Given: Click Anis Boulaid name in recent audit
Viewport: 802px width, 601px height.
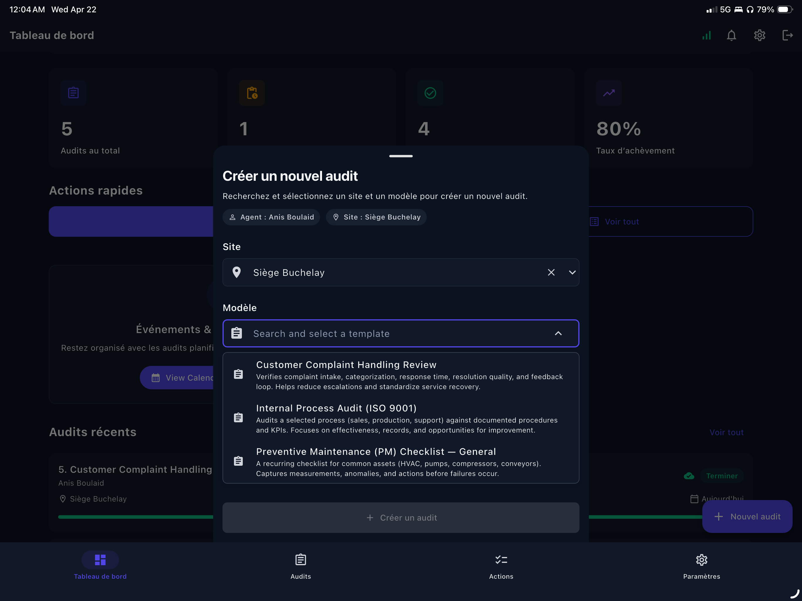Looking at the screenshot, I should [81, 483].
